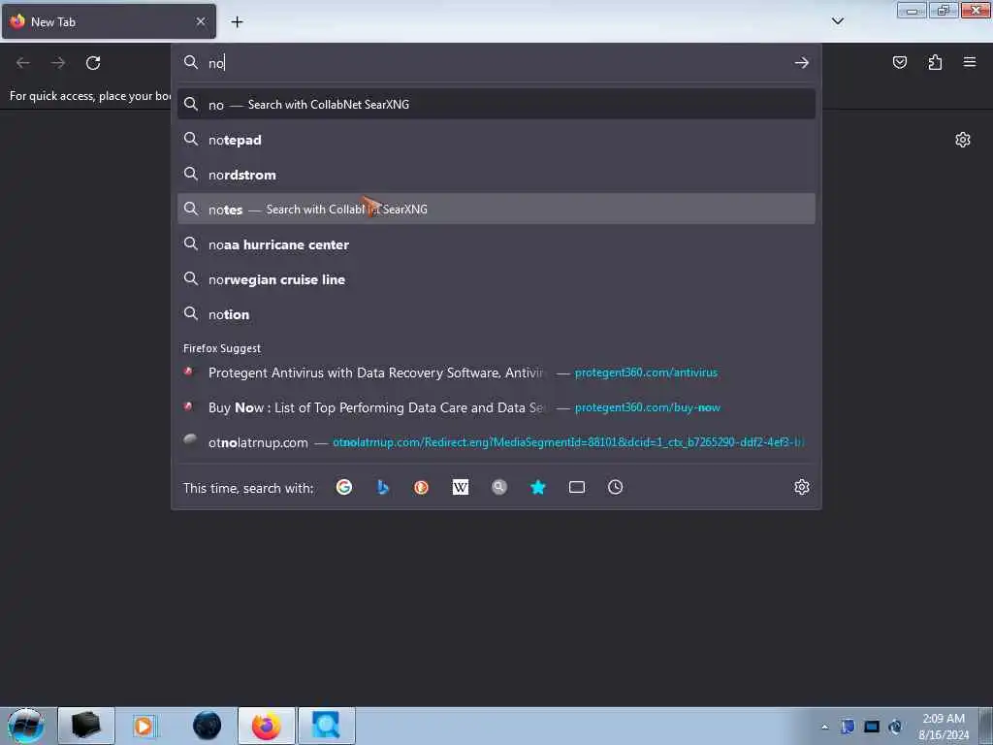Select the New Tab tab
Screen dimensions: 993x745
click(x=109, y=21)
